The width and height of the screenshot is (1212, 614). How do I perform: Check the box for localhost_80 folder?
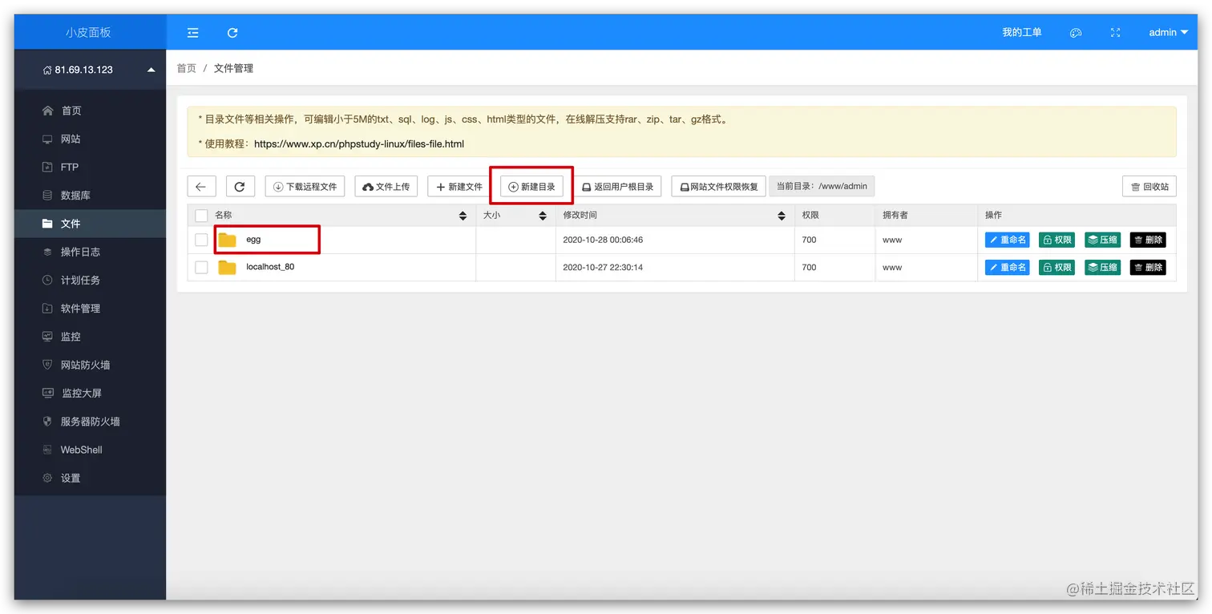pos(201,267)
